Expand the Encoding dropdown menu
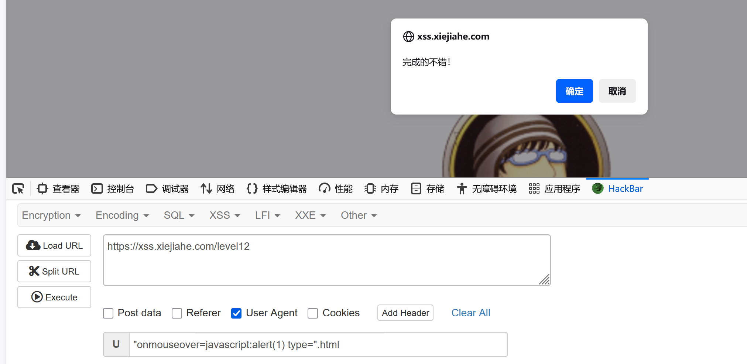 (122, 215)
